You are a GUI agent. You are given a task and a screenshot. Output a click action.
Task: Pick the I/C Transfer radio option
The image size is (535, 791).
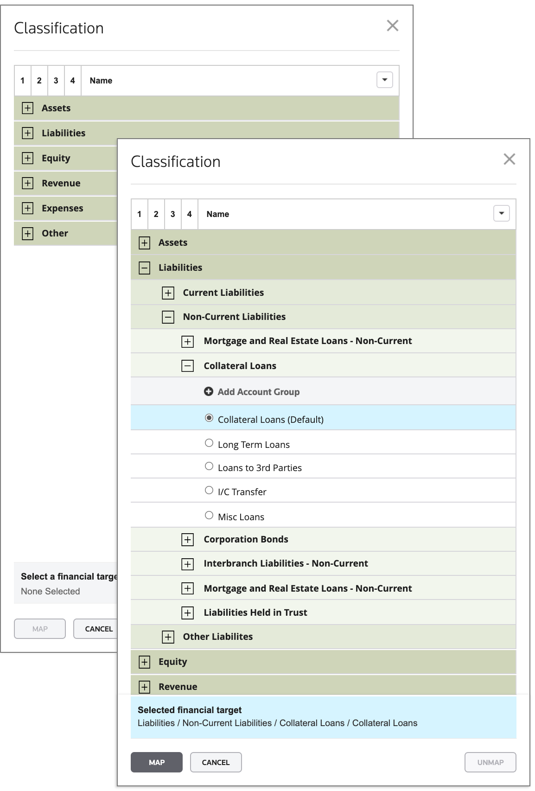209,491
